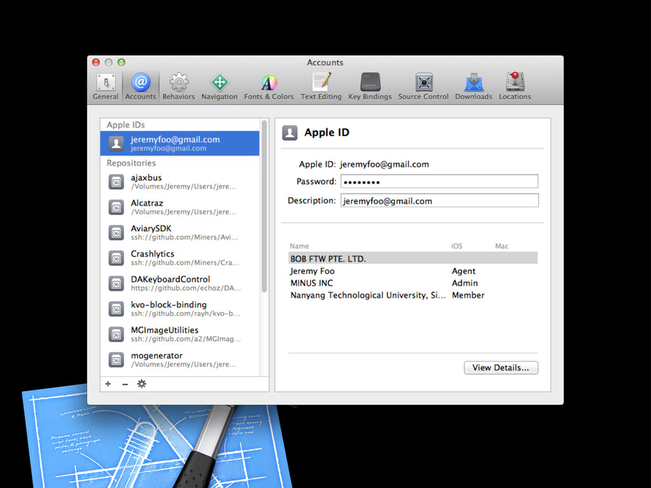Open the Behaviors gear icon
The image size is (651, 488).
(x=179, y=86)
